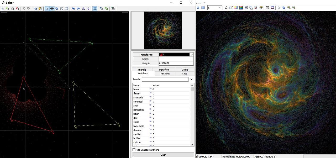Switch to the Triangle tab
336x158 pixels.
pos(142,70)
